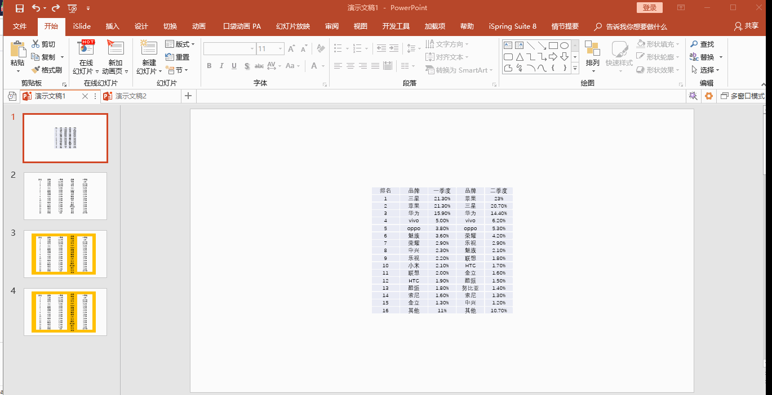Close the 演示文稿1 document tab
The height and width of the screenshot is (395, 772).
[x=85, y=96]
